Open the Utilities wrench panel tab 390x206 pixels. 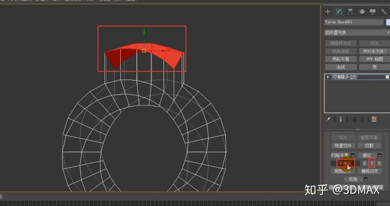point(383,12)
